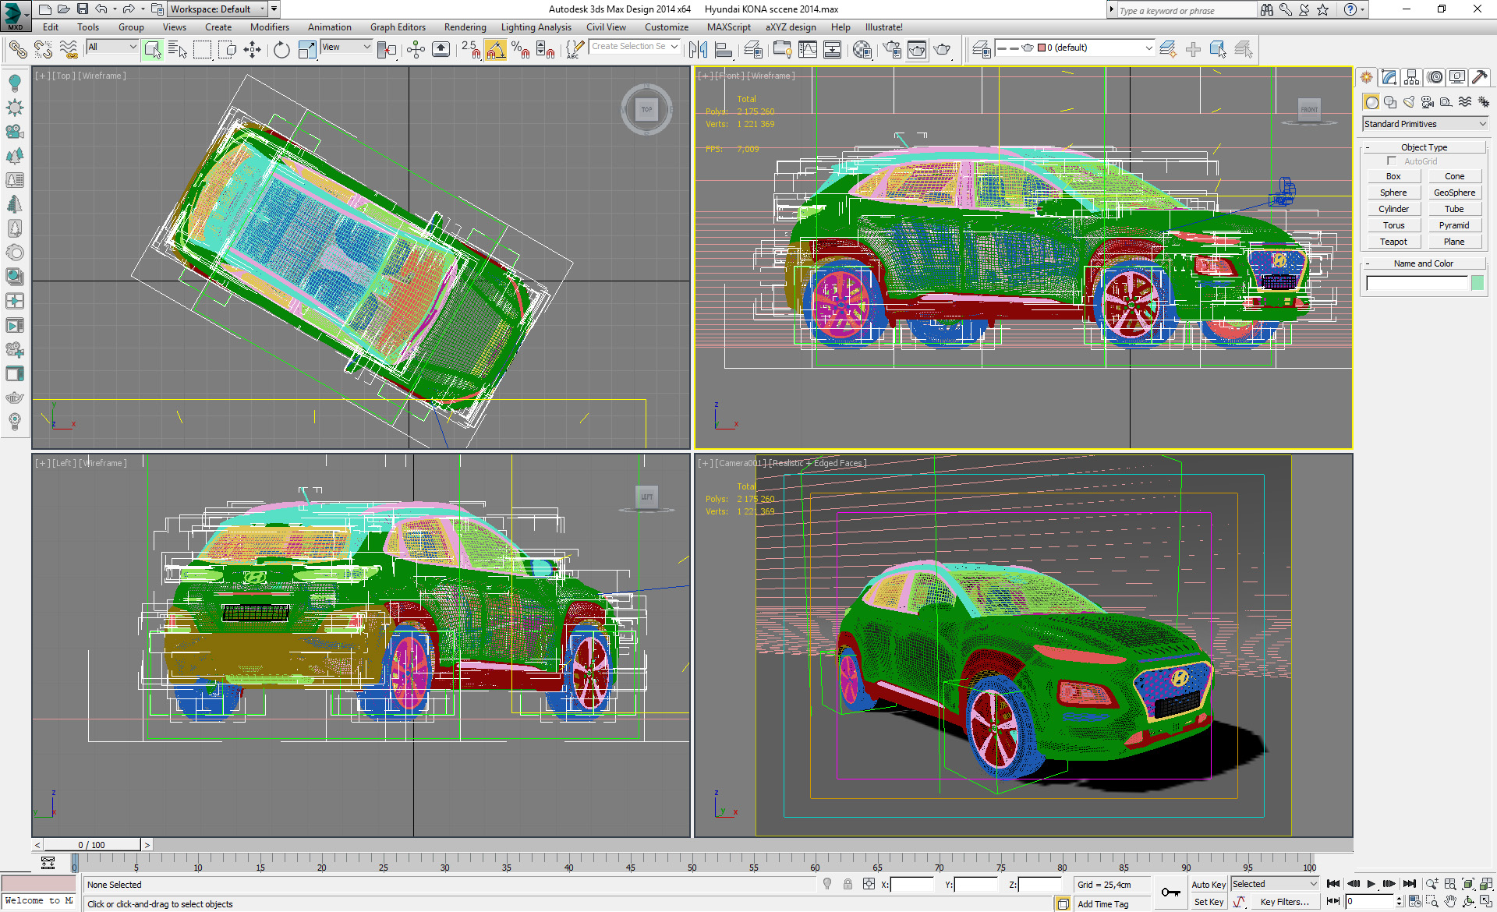
Task: Click the Cylinder primitive button
Action: pyautogui.click(x=1393, y=209)
